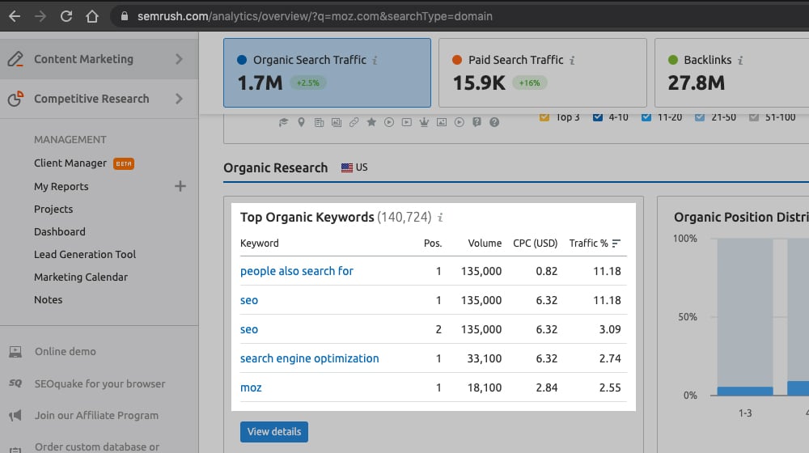The width and height of the screenshot is (809, 453).
Task: Click the star SERP feature icon
Action: 371,122
